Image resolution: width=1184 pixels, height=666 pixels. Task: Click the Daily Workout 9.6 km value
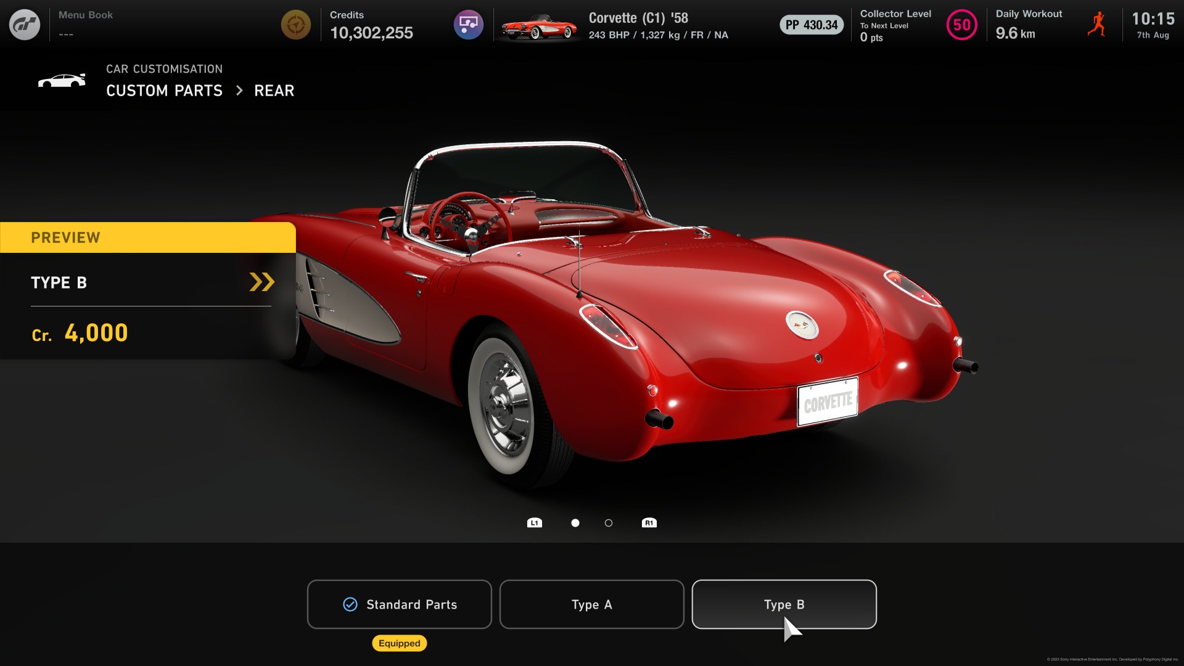pos(1015,33)
